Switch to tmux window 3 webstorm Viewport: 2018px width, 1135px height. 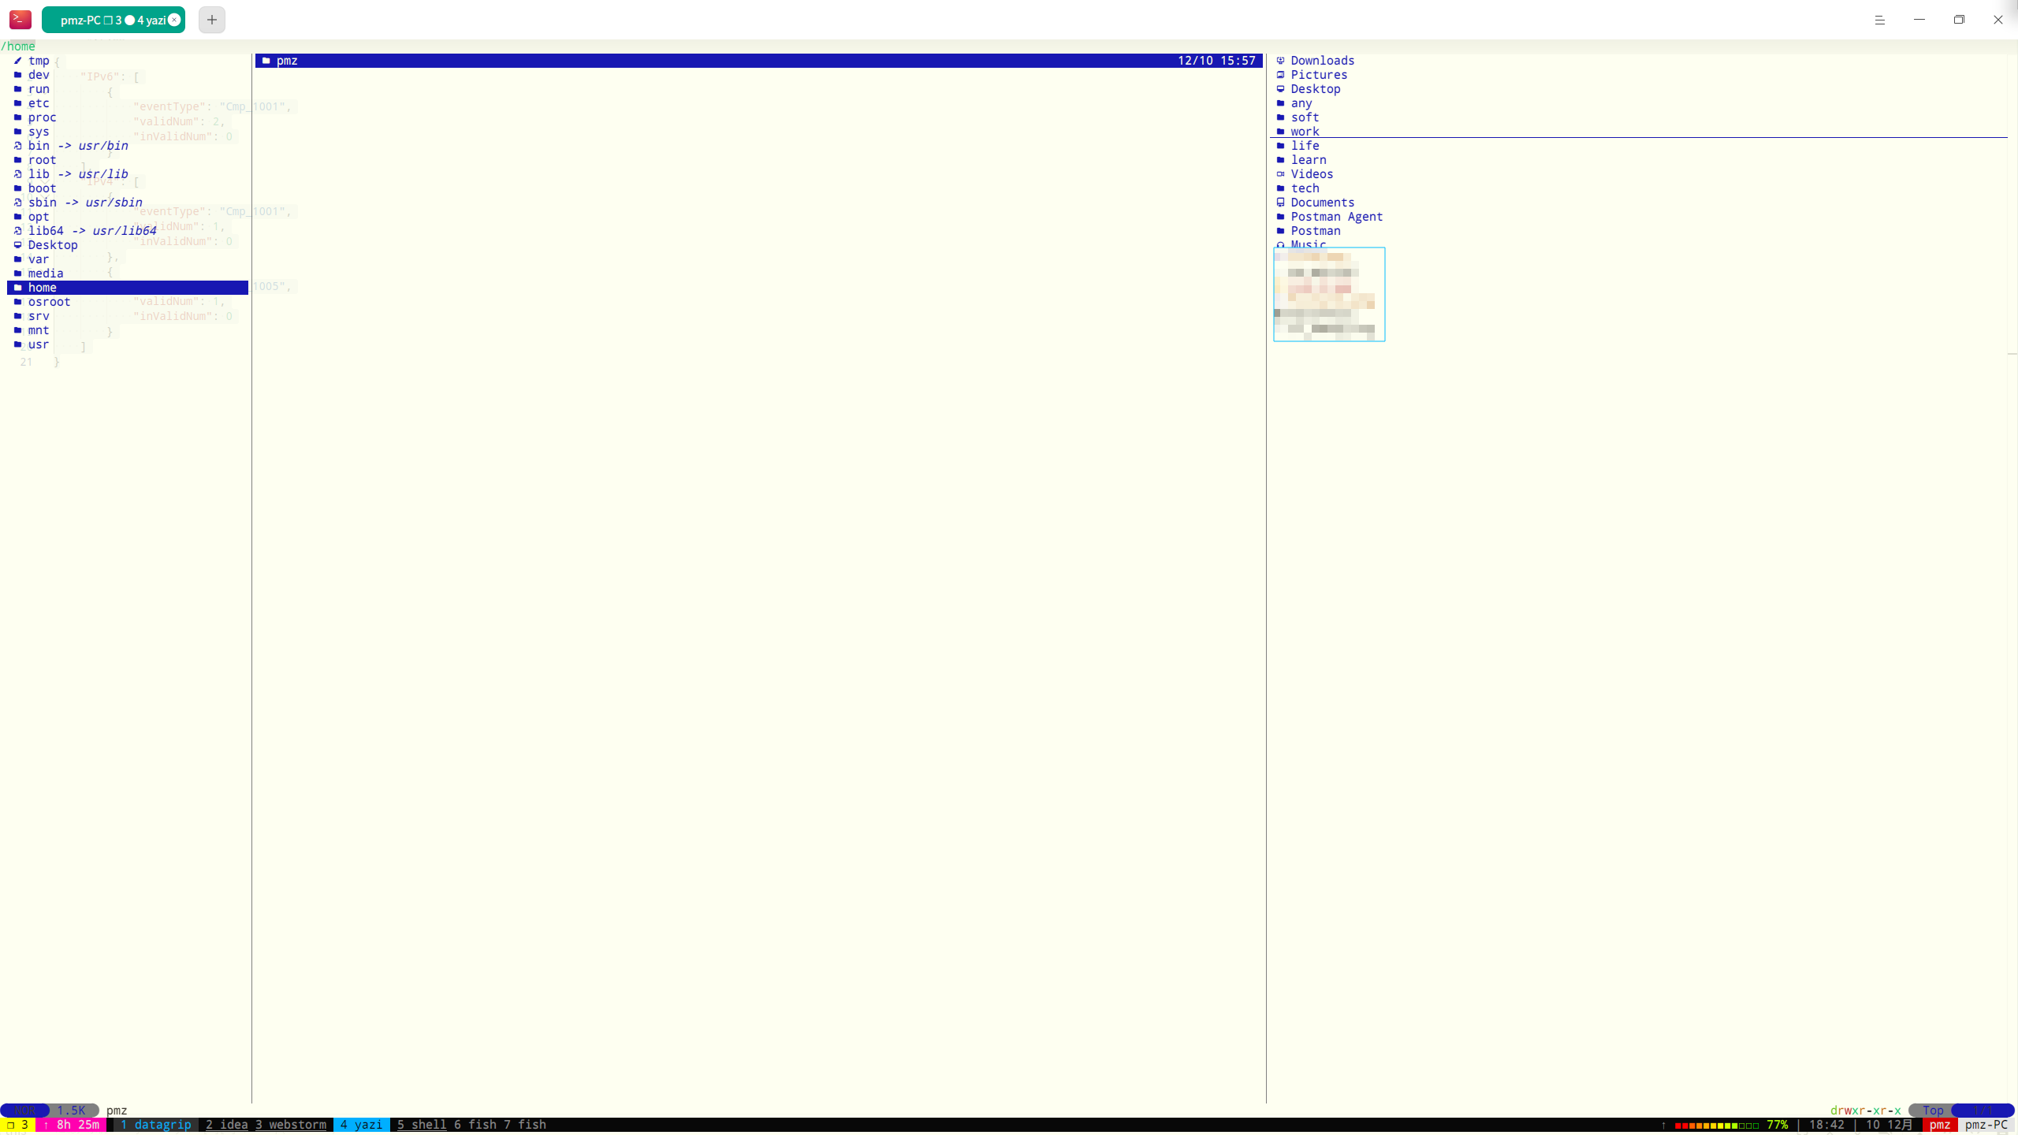(290, 1125)
